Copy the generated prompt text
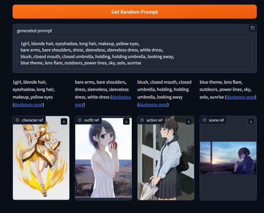This screenshot has height=213, width=264. click(253, 28)
